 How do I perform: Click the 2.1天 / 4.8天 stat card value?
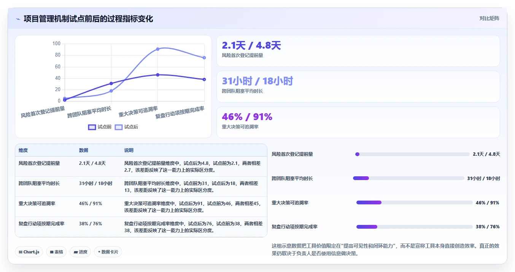[251, 46]
